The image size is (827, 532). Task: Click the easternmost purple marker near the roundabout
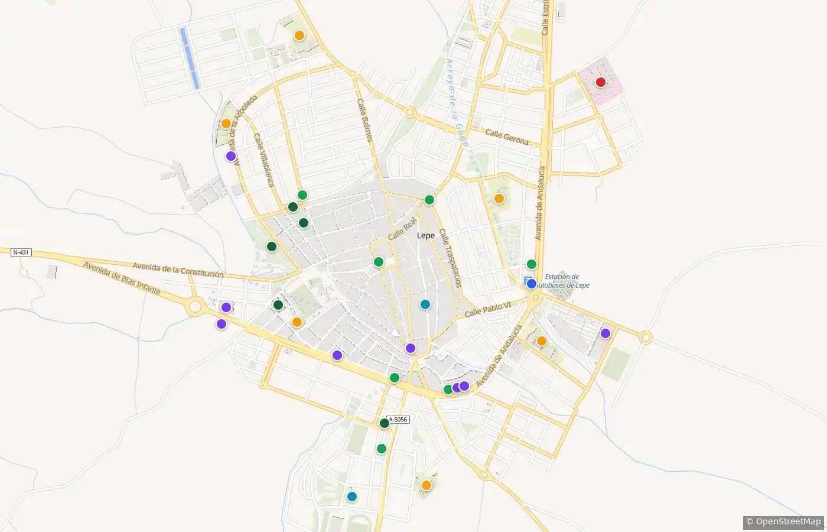[x=605, y=333]
